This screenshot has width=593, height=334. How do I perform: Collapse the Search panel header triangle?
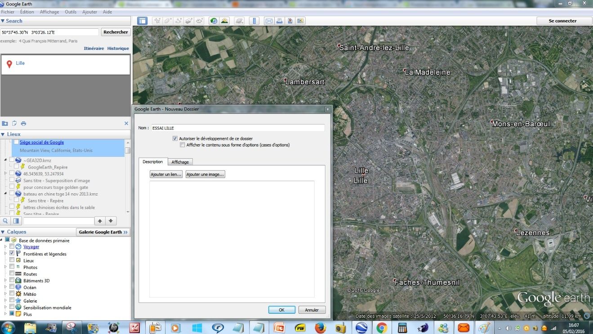(x=3, y=21)
